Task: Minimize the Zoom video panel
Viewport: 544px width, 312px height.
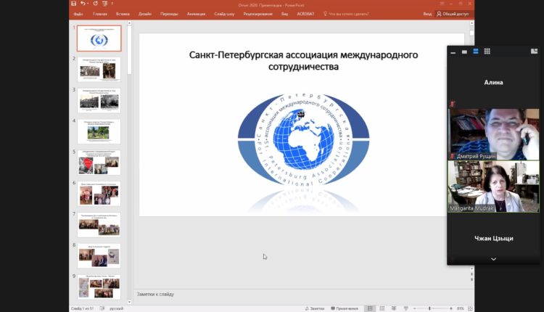Action: click(453, 52)
